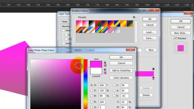Open Color Libraries
The image size is (194, 109).
[x=121, y=78]
